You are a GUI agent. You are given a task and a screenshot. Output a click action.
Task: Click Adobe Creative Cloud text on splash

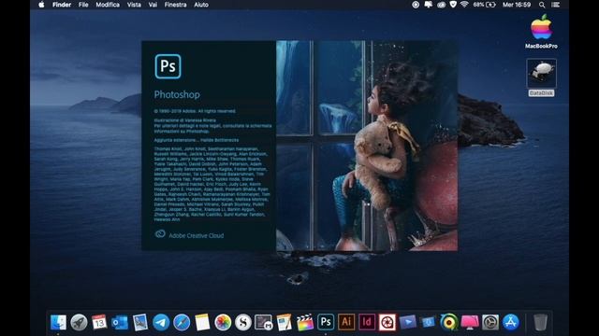pos(197,235)
